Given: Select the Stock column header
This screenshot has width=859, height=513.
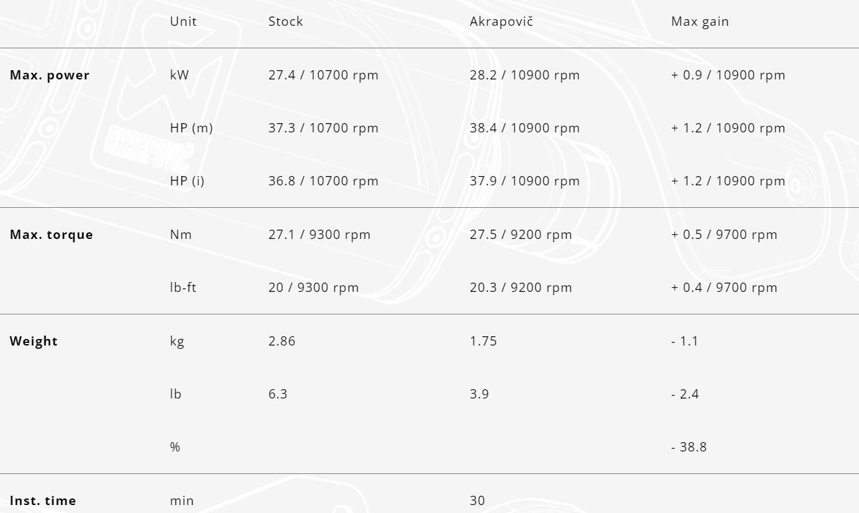Looking at the screenshot, I should tap(285, 22).
